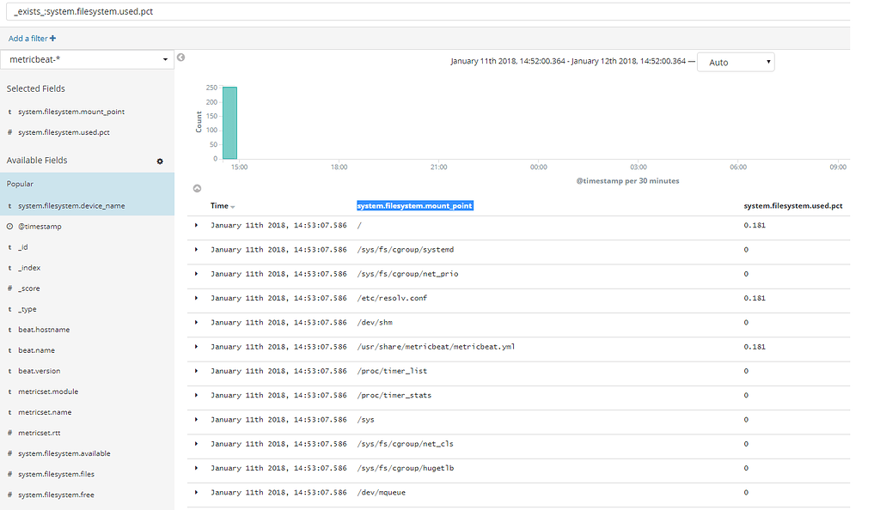Expand the /sys/fs/cgroup/net_prio document row

tap(197, 274)
